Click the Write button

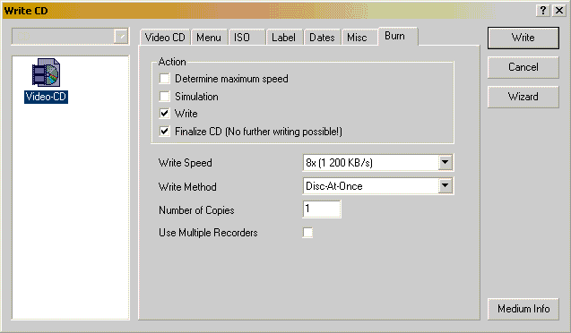click(x=523, y=38)
